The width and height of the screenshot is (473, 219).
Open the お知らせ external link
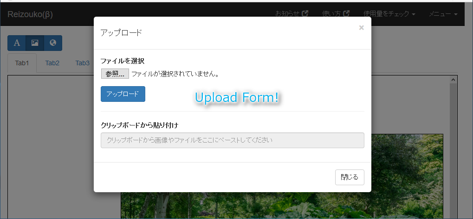(292, 14)
